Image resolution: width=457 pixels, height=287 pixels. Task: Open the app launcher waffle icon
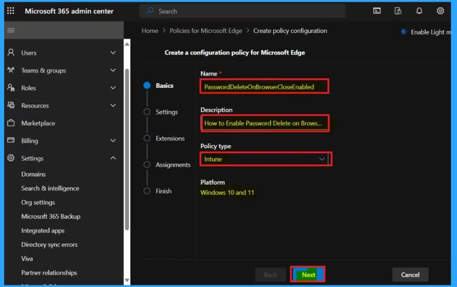click(x=11, y=11)
